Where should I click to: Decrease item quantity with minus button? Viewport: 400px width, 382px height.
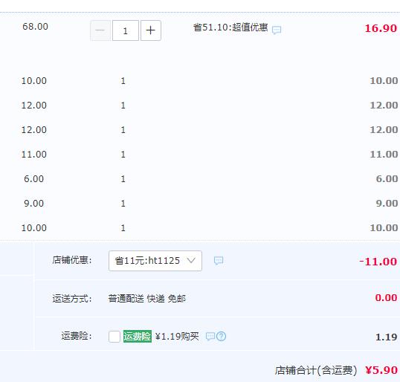tap(100, 30)
